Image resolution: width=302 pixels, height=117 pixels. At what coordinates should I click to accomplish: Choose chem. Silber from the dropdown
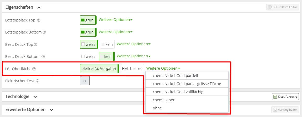coord(164,100)
